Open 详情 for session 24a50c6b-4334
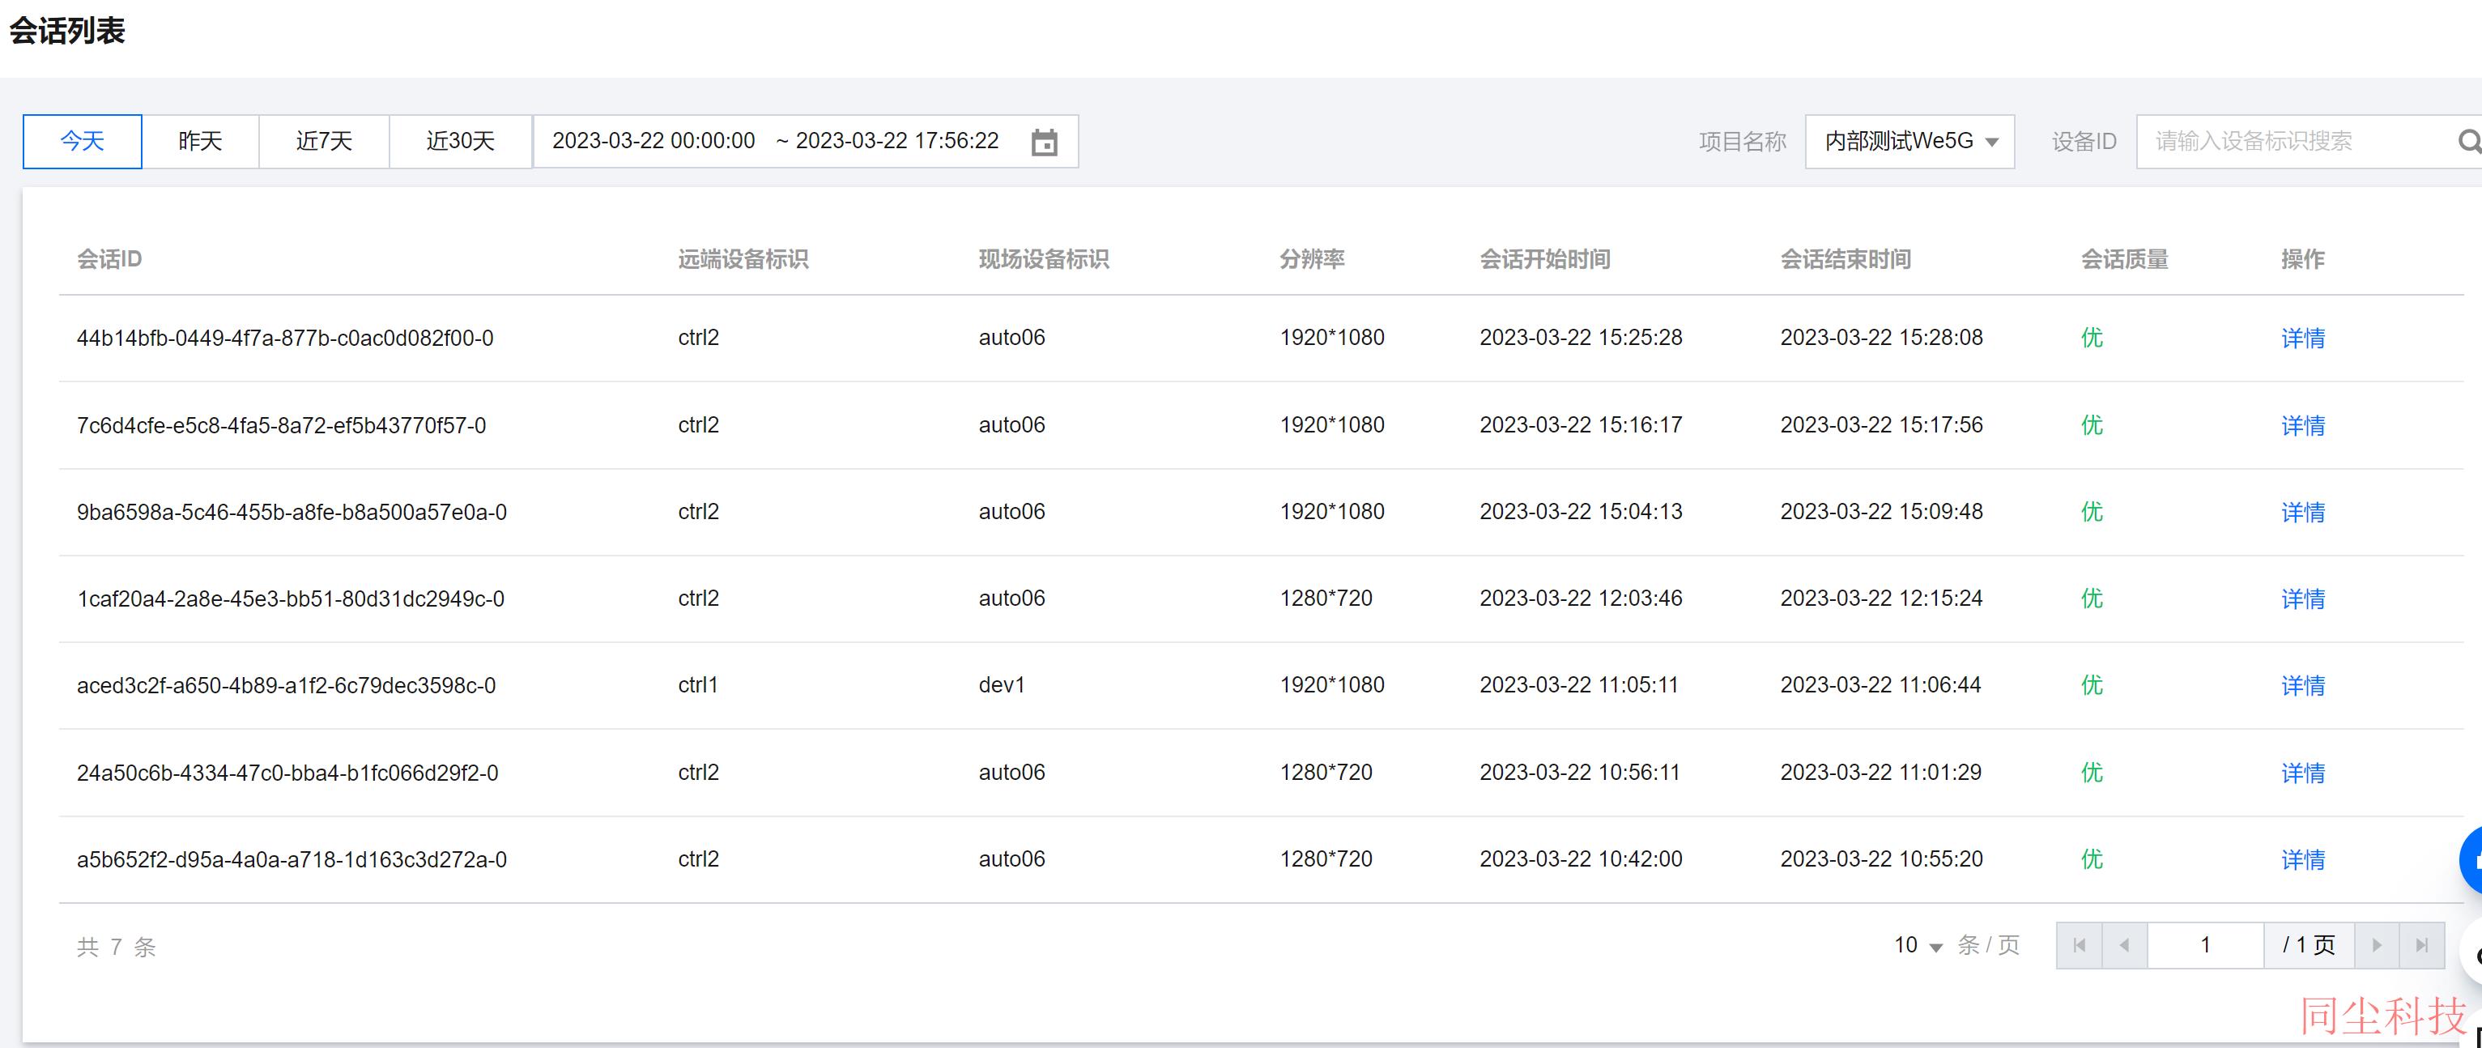This screenshot has width=2482, height=1048. 2303,773
